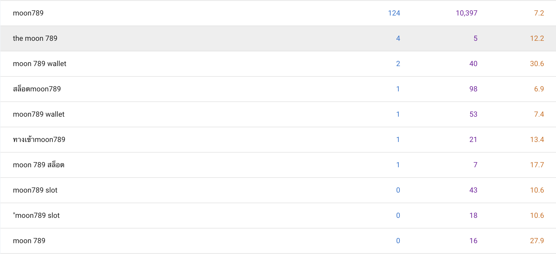Select the สล็อตmoon789 query
This screenshot has height=254, width=556.
pos(37,89)
